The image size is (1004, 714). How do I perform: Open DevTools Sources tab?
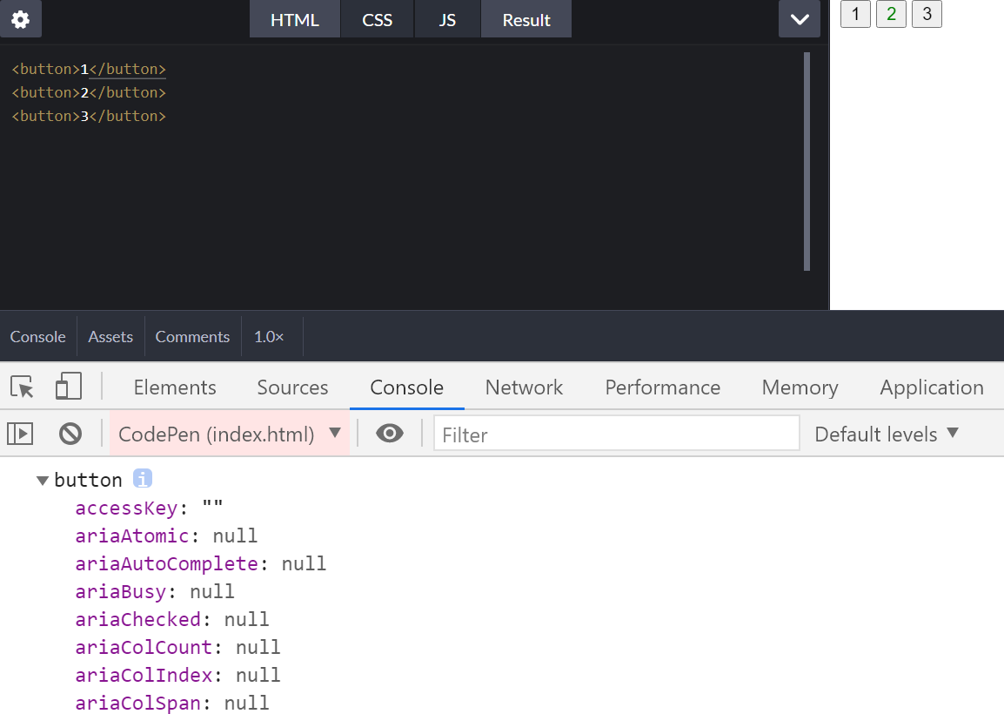click(x=292, y=387)
